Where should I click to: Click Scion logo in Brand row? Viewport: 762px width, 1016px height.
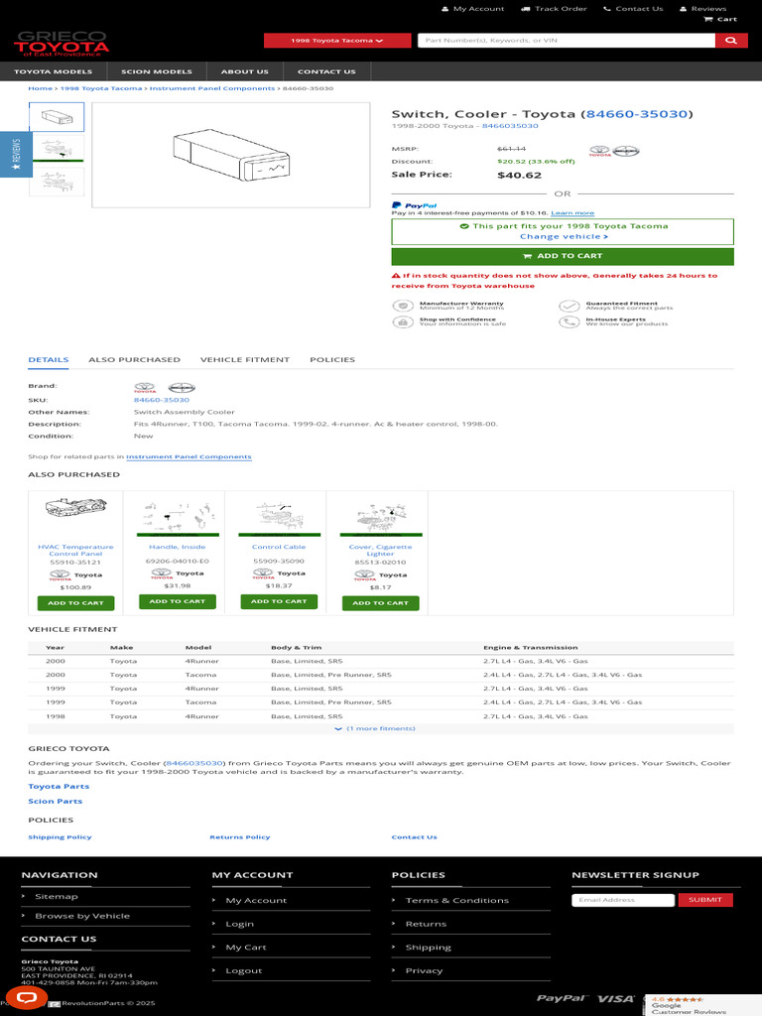pos(182,388)
